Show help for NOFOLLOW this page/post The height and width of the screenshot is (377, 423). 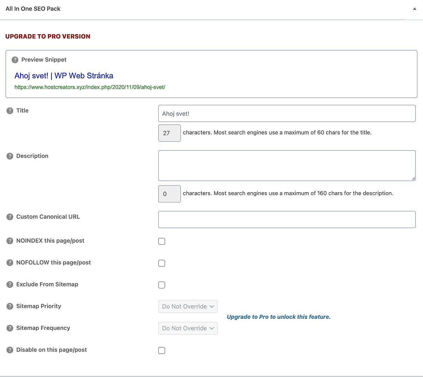10,263
